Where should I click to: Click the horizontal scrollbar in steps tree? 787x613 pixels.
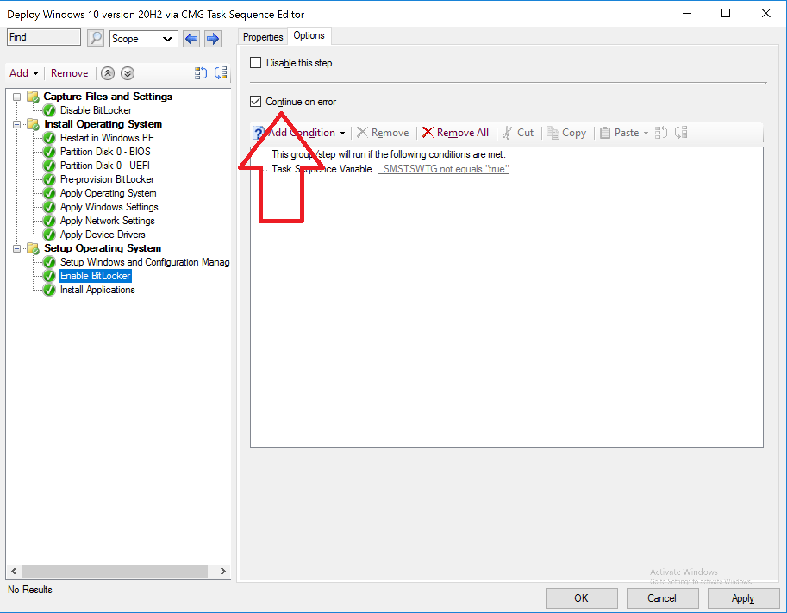click(x=115, y=572)
